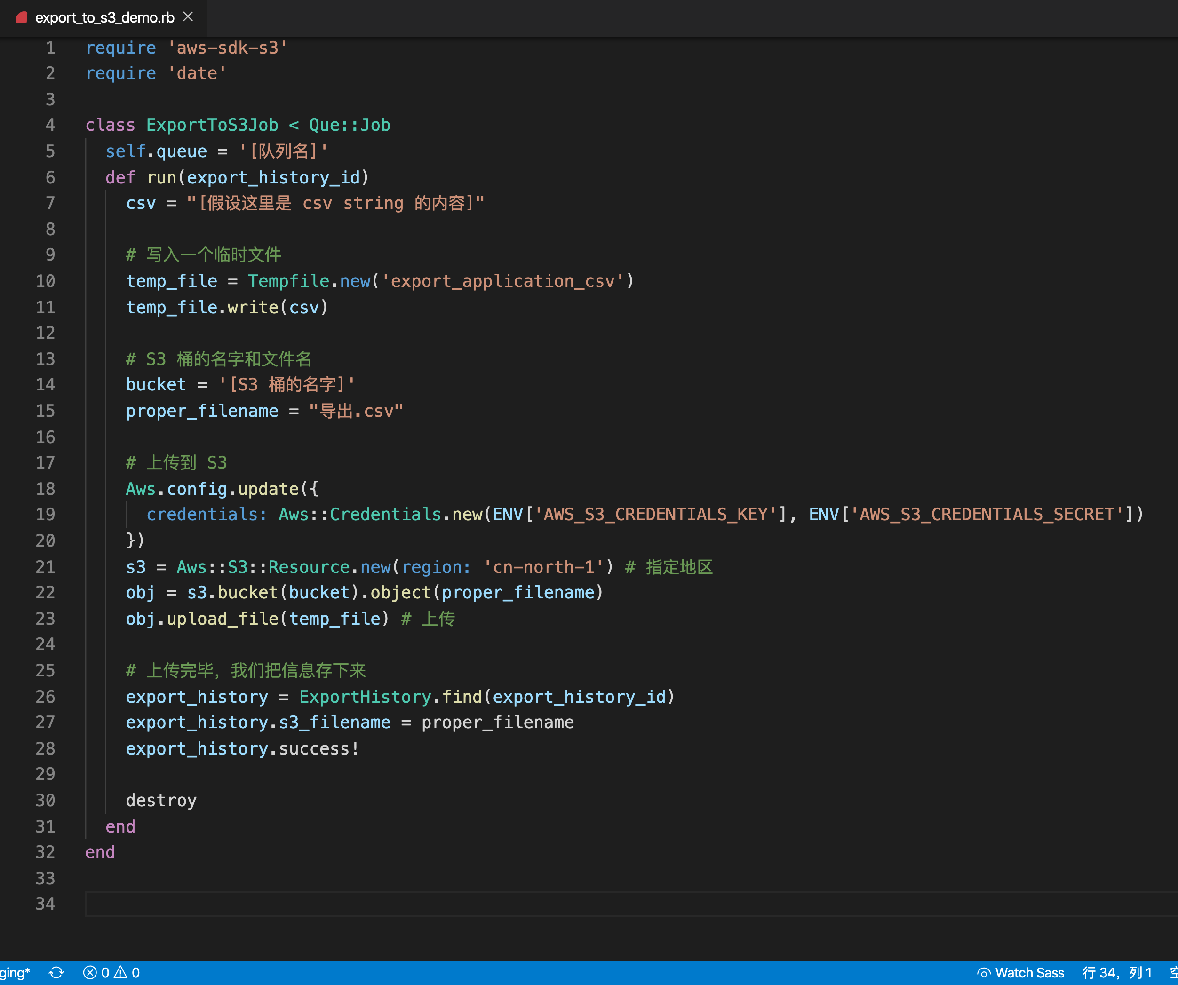Image resolution: width=1178 pixels, height=985 pixels.
Task: Click line number 18 in the gutter
Action: (x=46, y=489)
